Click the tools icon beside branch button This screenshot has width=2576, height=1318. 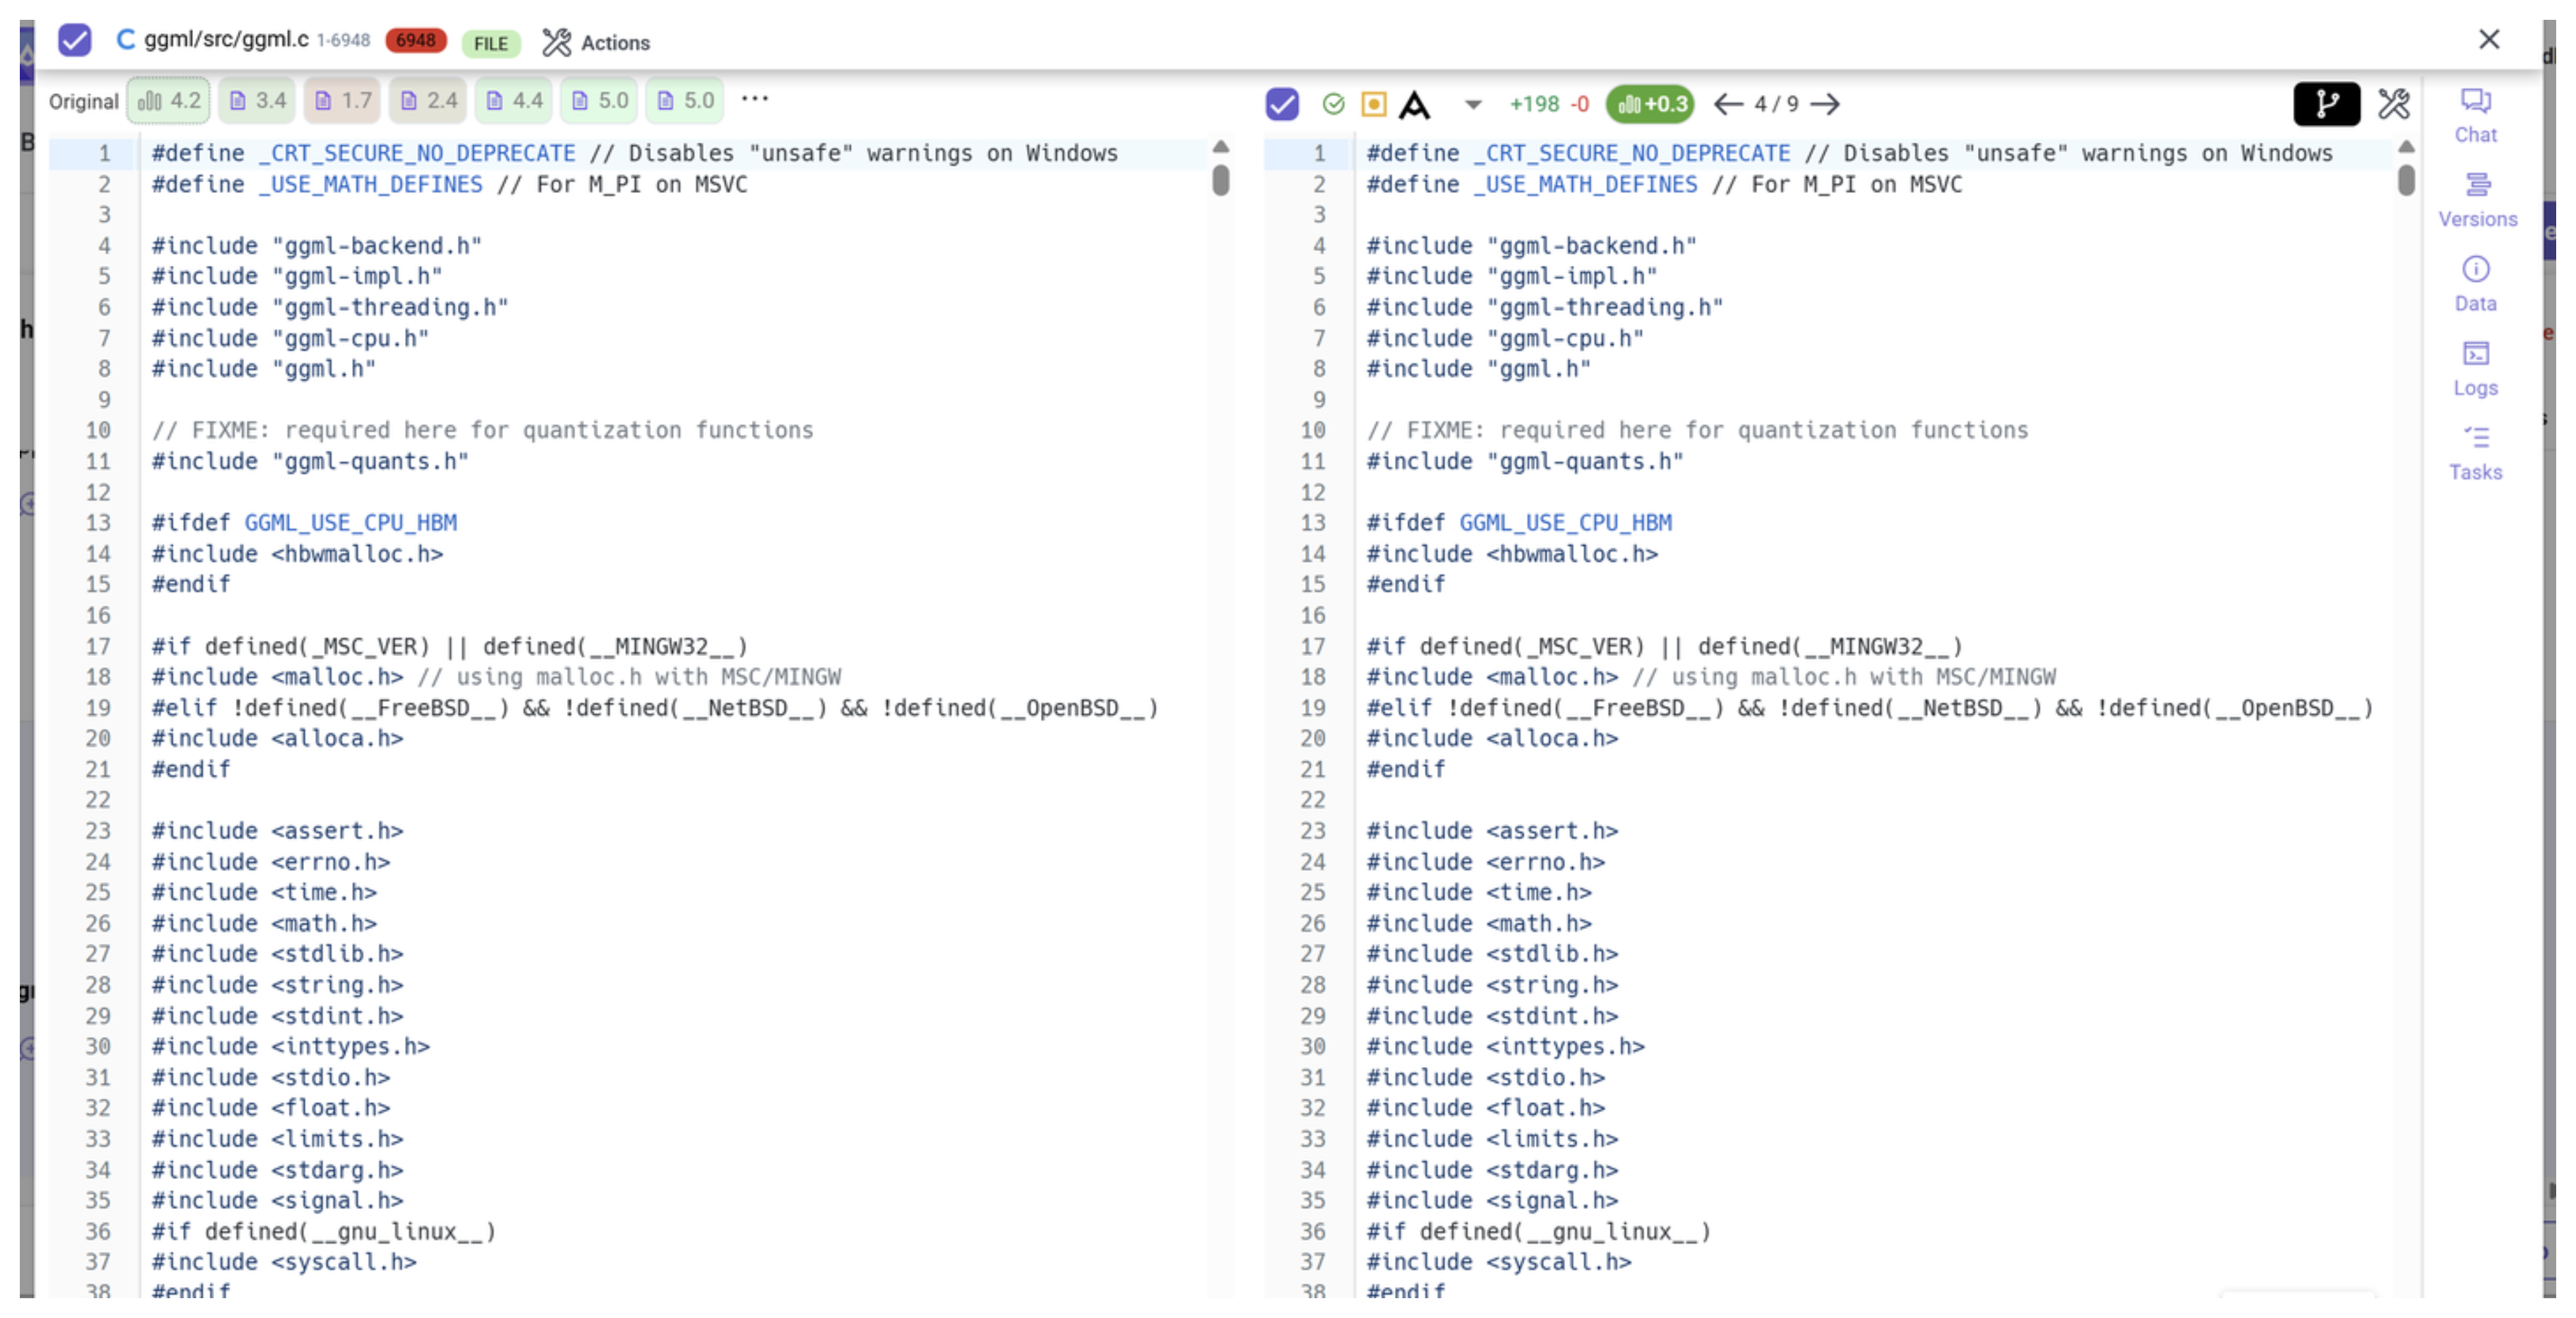tap(2393, 104)
